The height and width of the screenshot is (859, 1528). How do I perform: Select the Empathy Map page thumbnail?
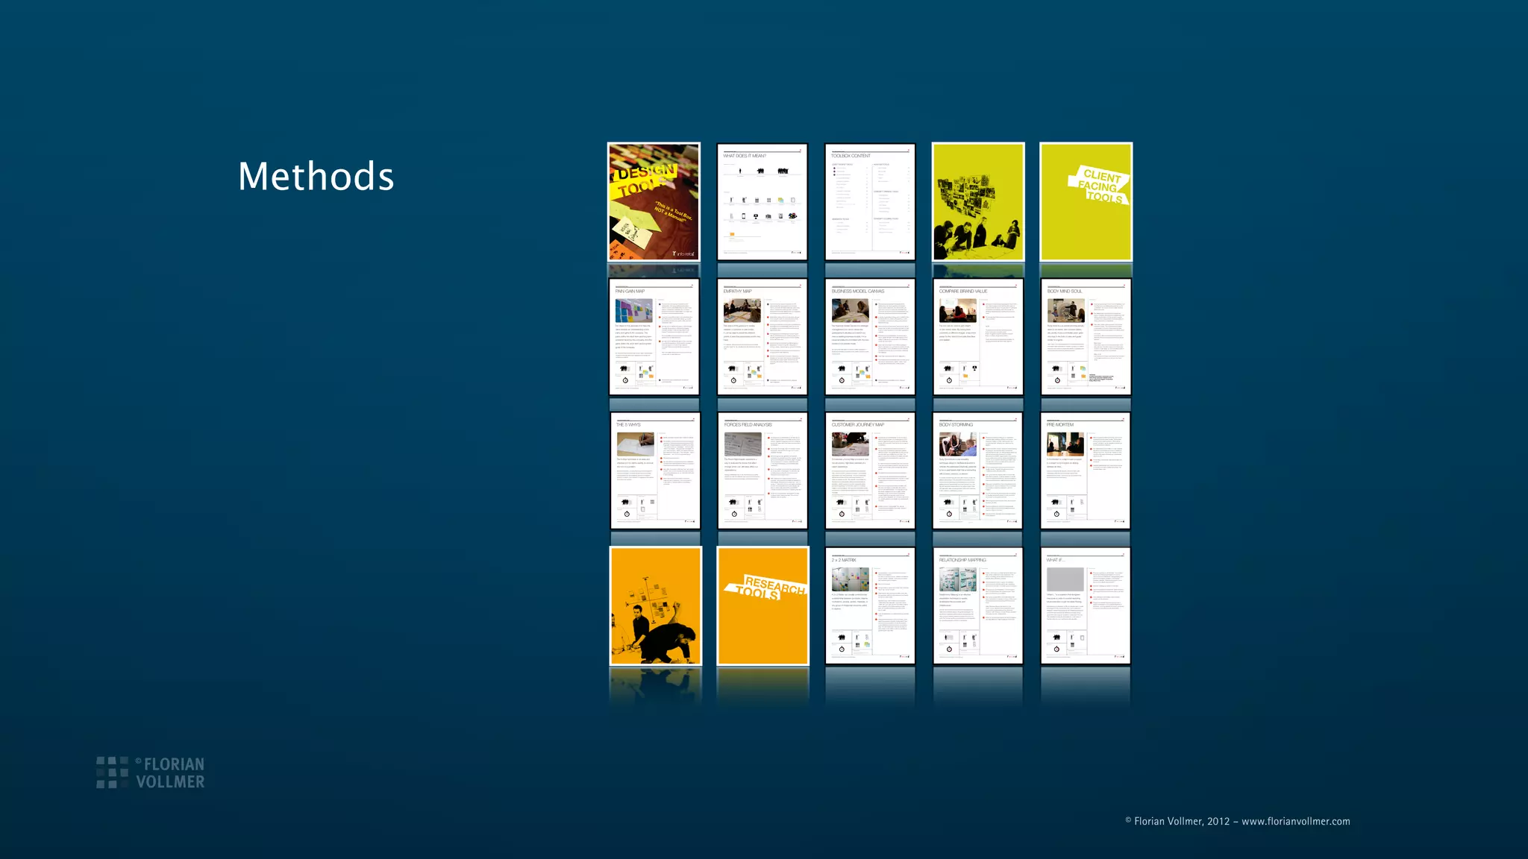[x=762, y=336]
